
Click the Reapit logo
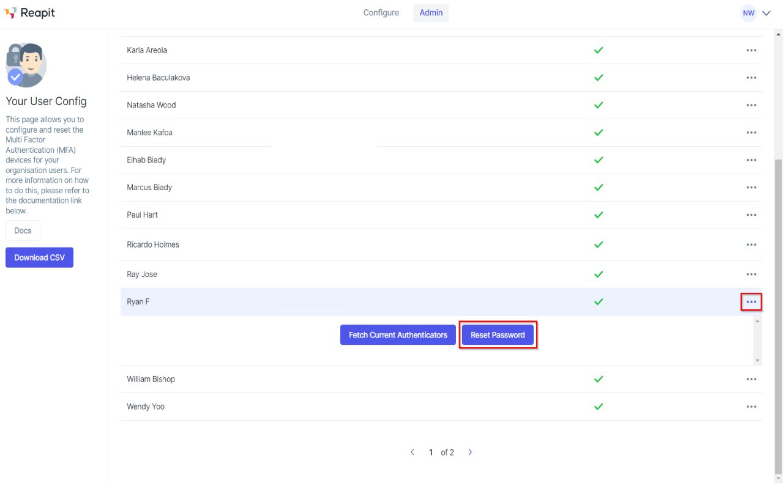coord(29,13)
